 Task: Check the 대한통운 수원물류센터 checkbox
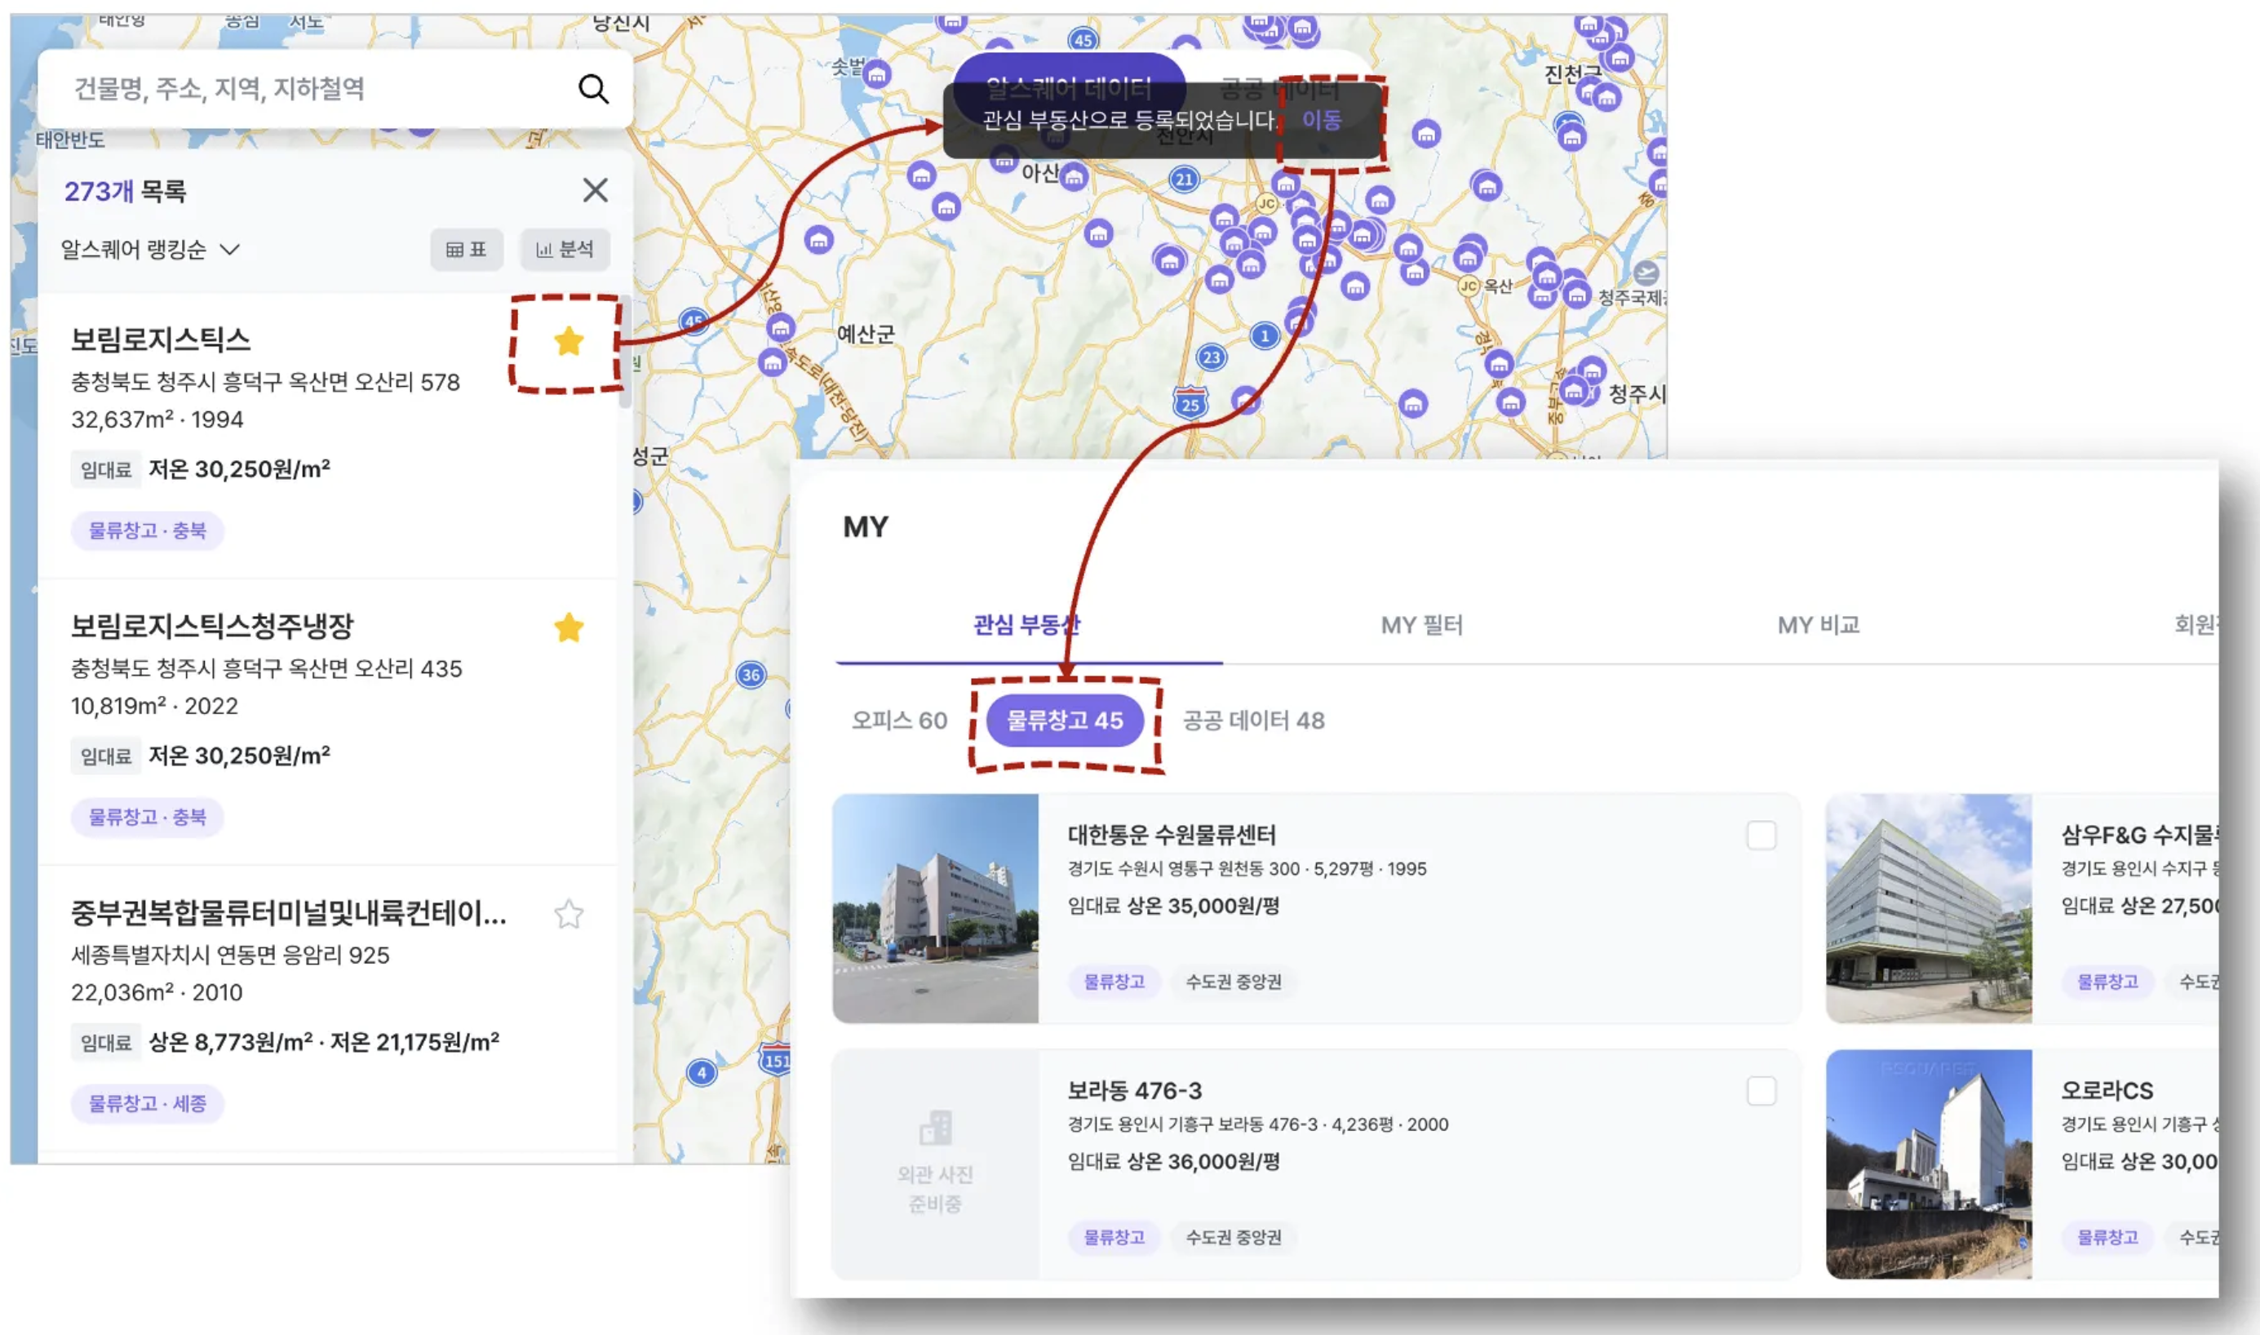click(1760, 835)
